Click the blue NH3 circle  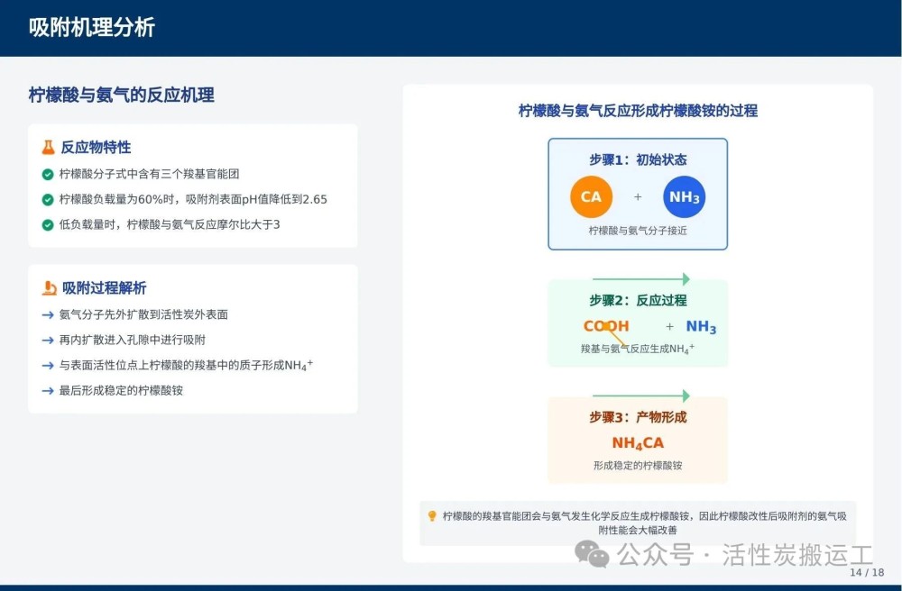pos(684,197)
